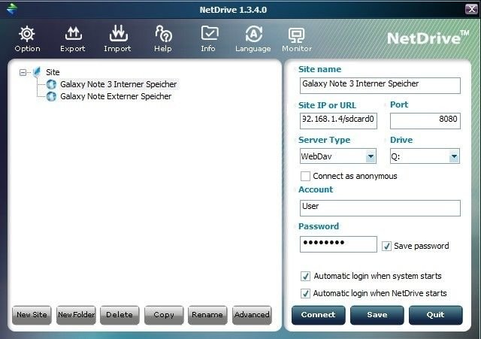
Task: Open Help from the toolbar
Action: [163, 34]
